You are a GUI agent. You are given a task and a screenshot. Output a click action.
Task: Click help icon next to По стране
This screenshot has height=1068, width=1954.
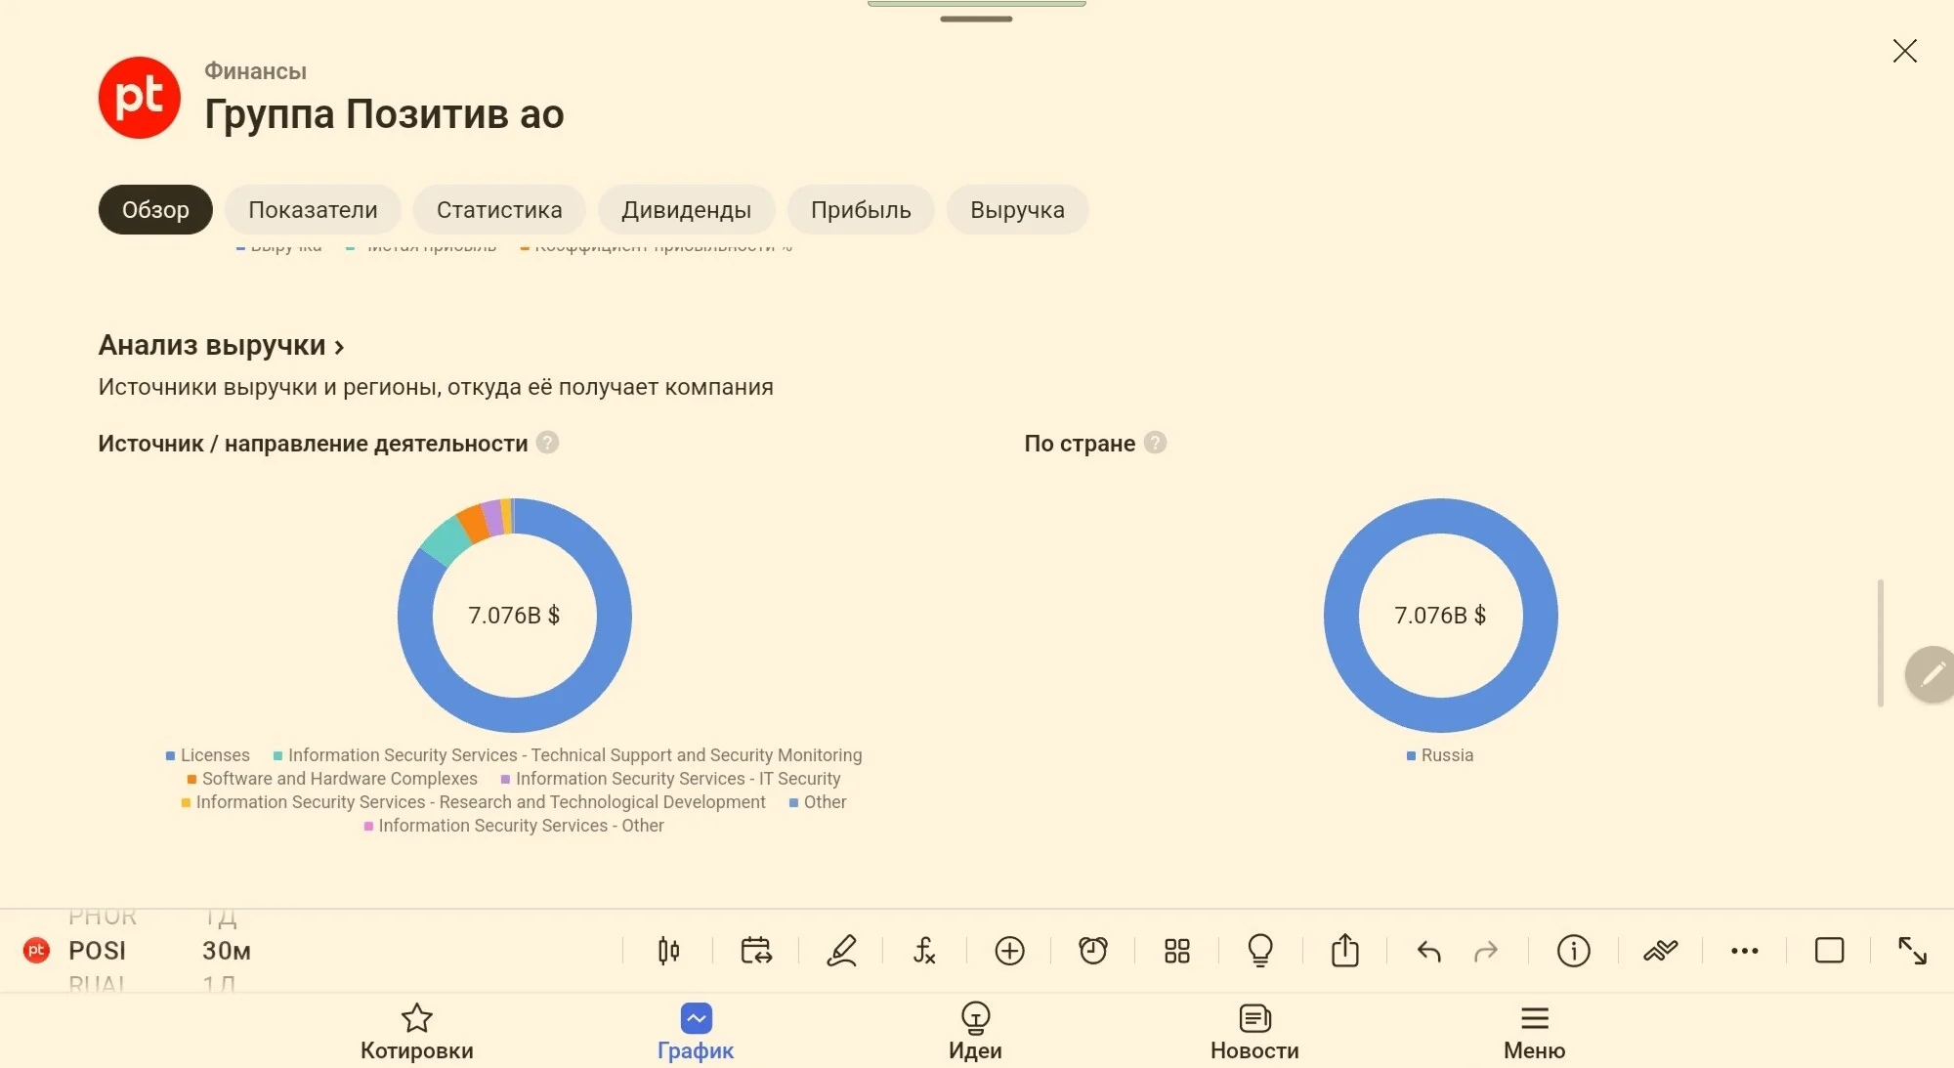point(1155,443)
